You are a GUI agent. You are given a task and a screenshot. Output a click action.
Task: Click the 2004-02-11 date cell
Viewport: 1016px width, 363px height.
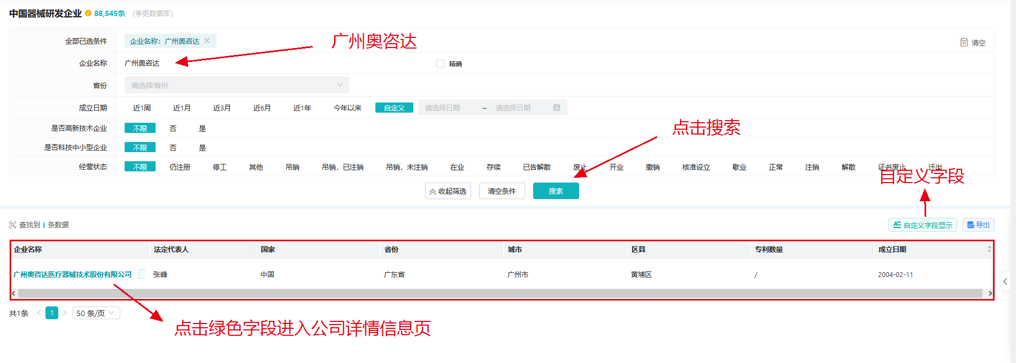895,274
